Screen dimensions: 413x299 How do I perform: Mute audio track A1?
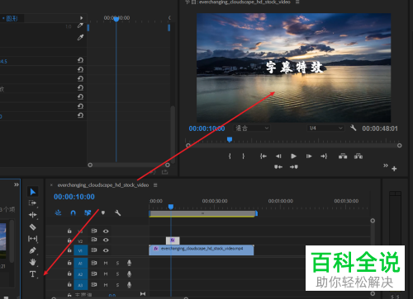point(106,263)
